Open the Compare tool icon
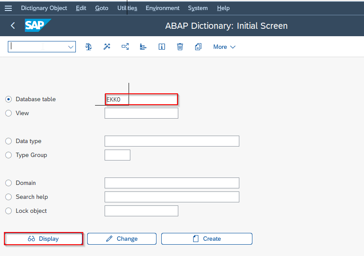364x256 pixels. 88,47
